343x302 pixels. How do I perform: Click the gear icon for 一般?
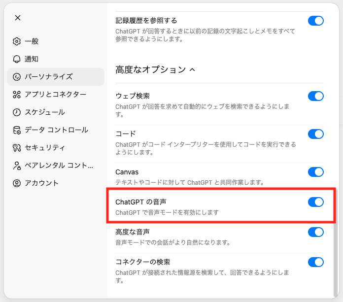tap(17, 41)
